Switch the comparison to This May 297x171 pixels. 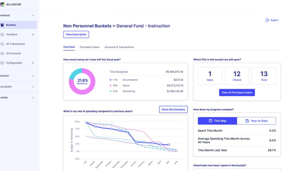click(217, 121)
